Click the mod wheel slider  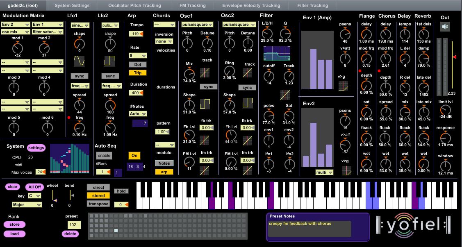(x=54, y=196)
